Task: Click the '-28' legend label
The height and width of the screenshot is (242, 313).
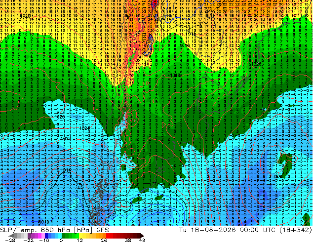Action: 10,240
